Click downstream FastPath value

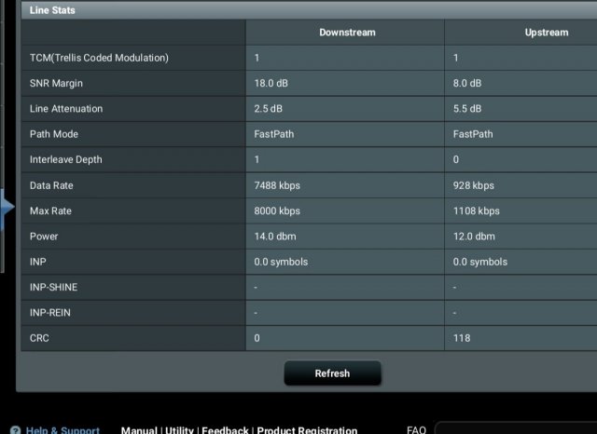coord(274,134)
